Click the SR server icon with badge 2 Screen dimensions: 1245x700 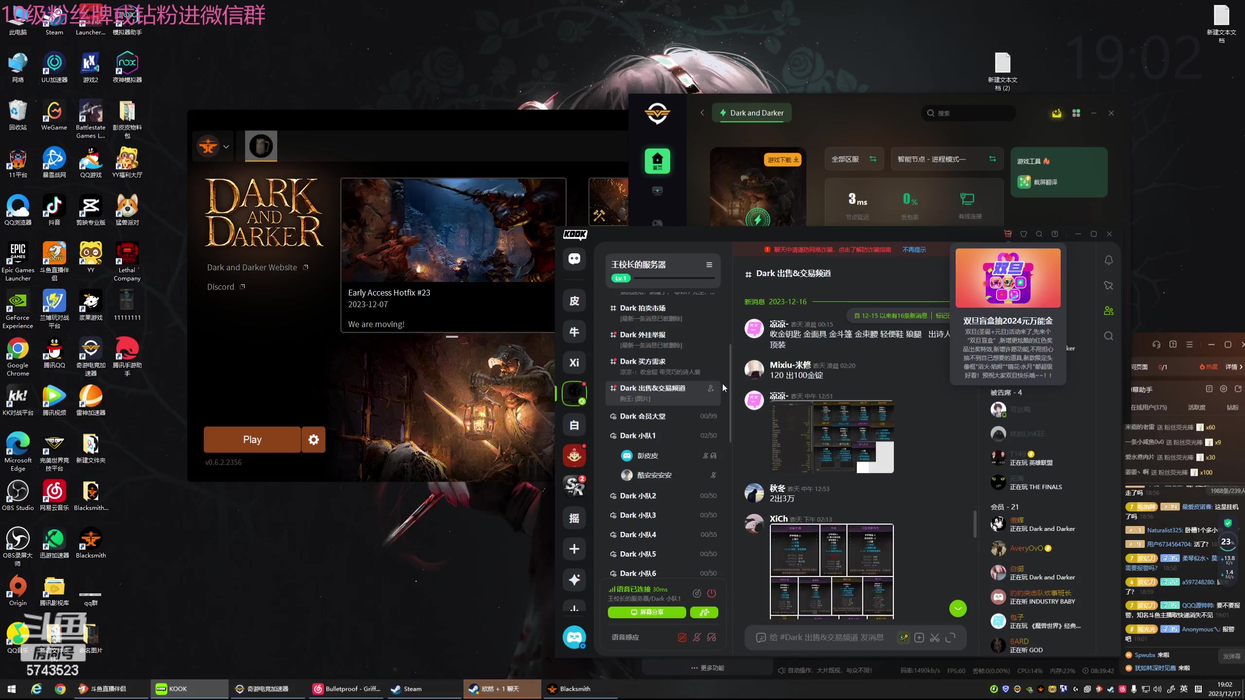(574, 487)
